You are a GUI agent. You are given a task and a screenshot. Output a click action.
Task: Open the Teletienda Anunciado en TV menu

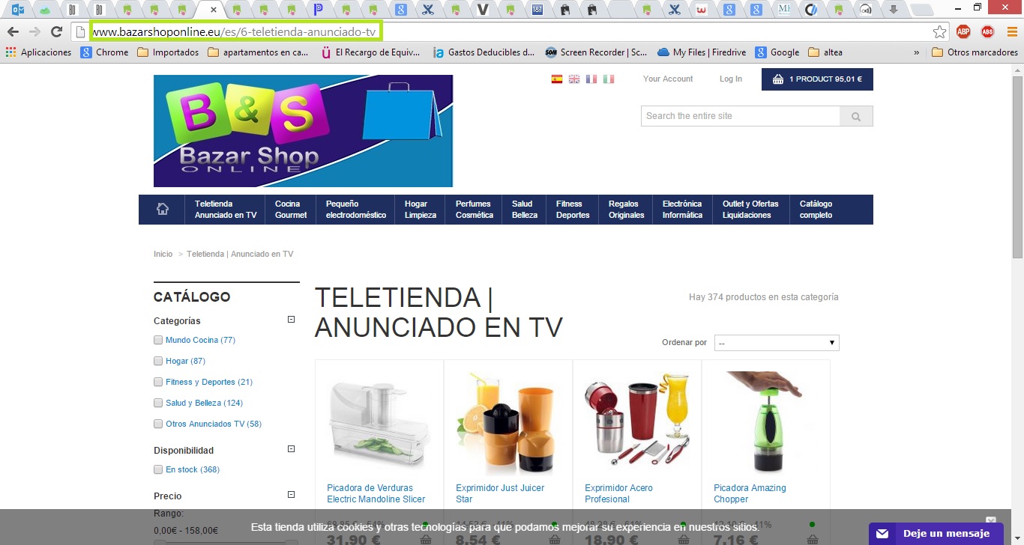tap(226, 209)
